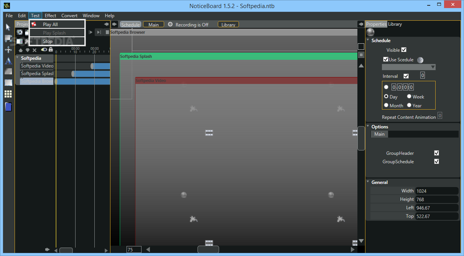464x256 pixels.
Task: Toggle the eye visibility icon above tracks
Action: (44, 49)
